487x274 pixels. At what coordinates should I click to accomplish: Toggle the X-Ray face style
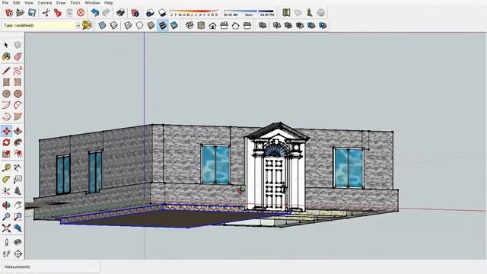(102, 25)
